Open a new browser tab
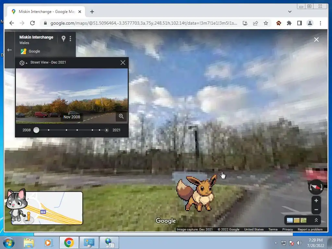 coord(92,12)
